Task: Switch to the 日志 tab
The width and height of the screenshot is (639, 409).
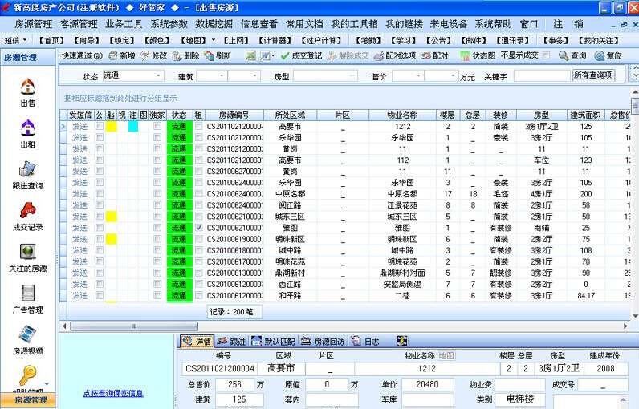Action: 365,342
